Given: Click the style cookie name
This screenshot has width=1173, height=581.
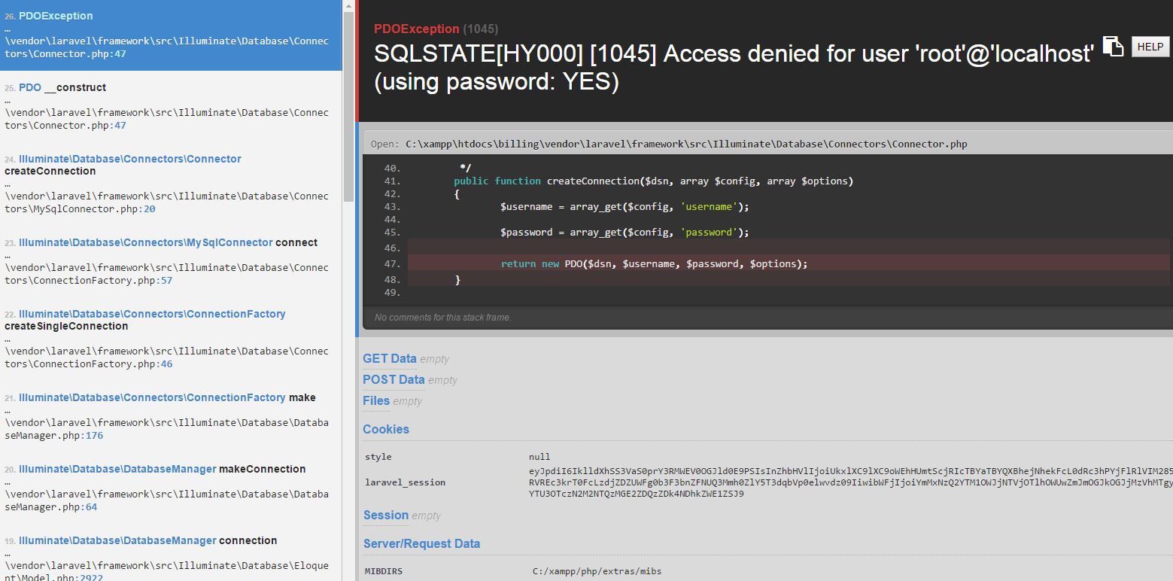Looking at the screenshot, I should coord(378,457).
